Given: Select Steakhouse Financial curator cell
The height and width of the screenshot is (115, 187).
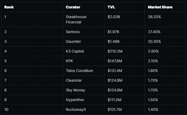Looking at the screenshot, I should (76, 19).
